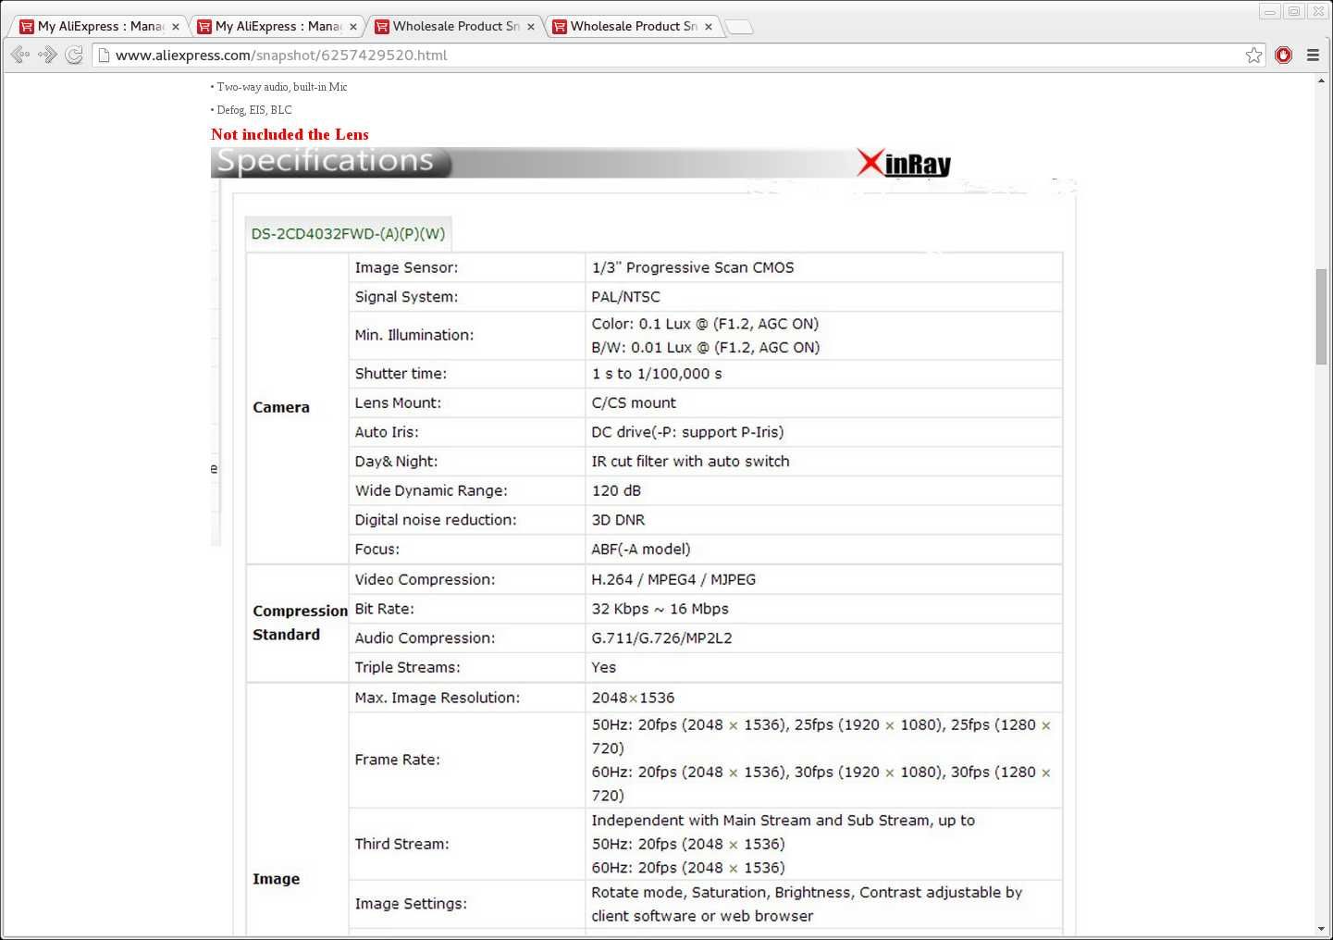Click the 'Camera' section label
This screenshot has width=1333, height=940.
281,407
